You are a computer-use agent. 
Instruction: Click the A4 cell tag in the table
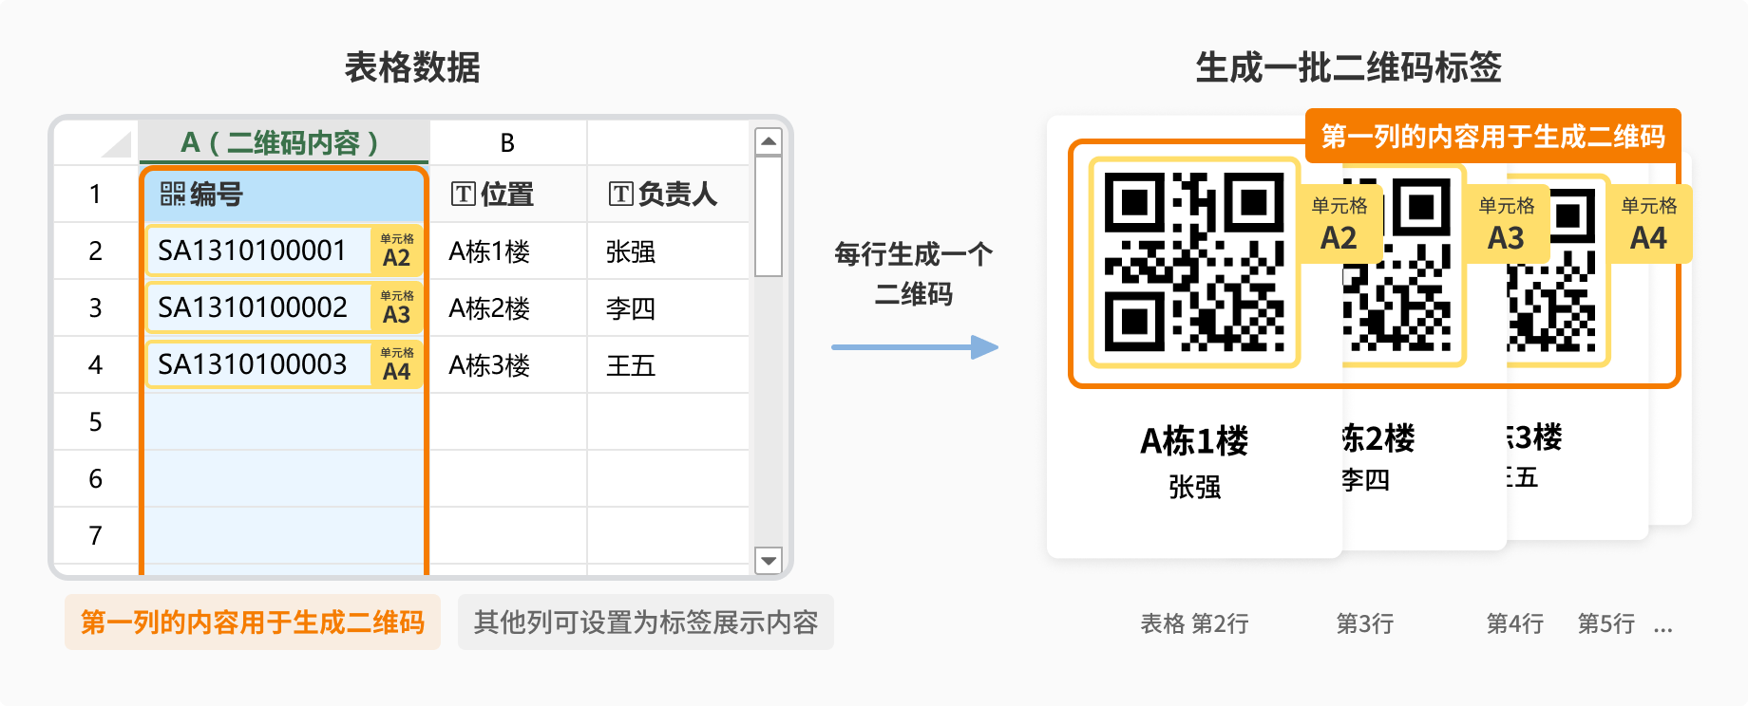(x=396, y=364)
